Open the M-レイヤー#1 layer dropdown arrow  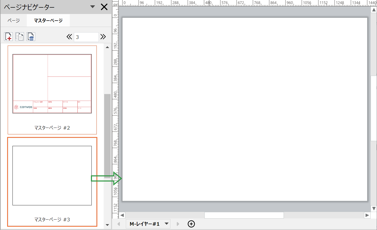coord(167,224)
